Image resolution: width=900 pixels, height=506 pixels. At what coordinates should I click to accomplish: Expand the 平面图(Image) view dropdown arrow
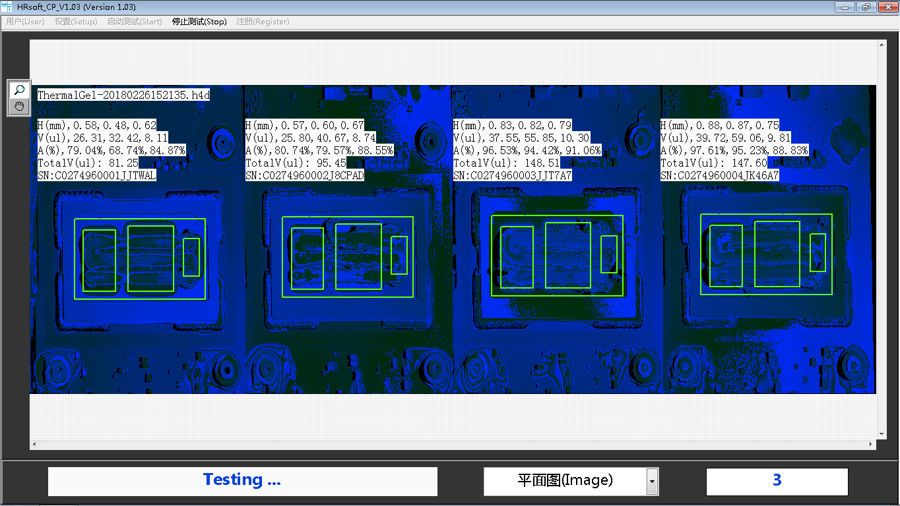point(652,482)
